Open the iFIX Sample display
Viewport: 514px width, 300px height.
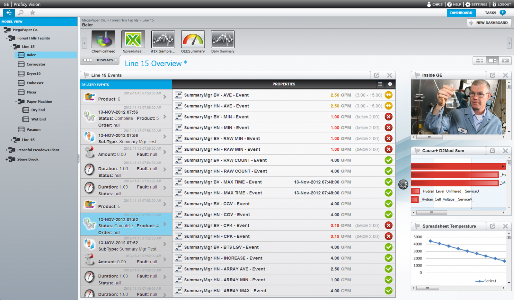pos(163,41)
